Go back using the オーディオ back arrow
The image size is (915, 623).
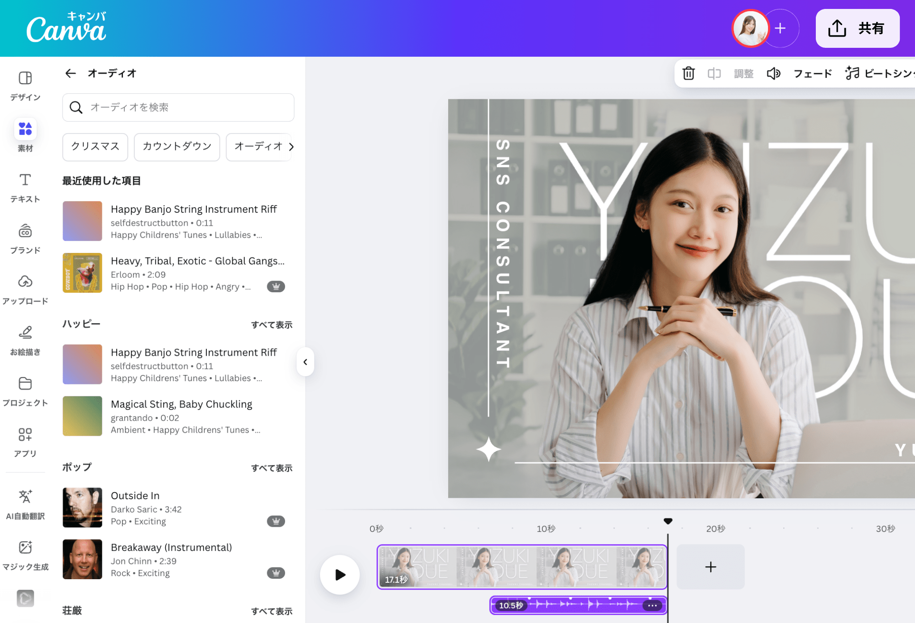click(x=71, y=73)
